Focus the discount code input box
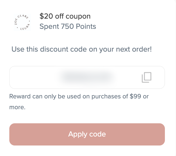 pos(87,77)
